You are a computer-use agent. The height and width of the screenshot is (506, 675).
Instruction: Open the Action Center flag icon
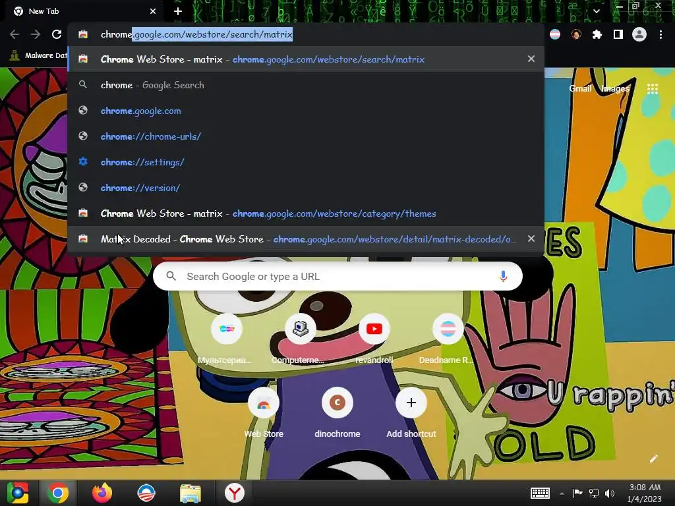pos(577,493)
